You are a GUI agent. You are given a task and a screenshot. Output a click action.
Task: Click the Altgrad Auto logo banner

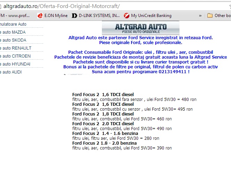point(141,28)
